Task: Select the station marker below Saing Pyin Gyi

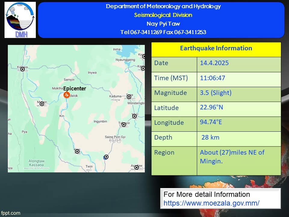Action: [106, 157]
